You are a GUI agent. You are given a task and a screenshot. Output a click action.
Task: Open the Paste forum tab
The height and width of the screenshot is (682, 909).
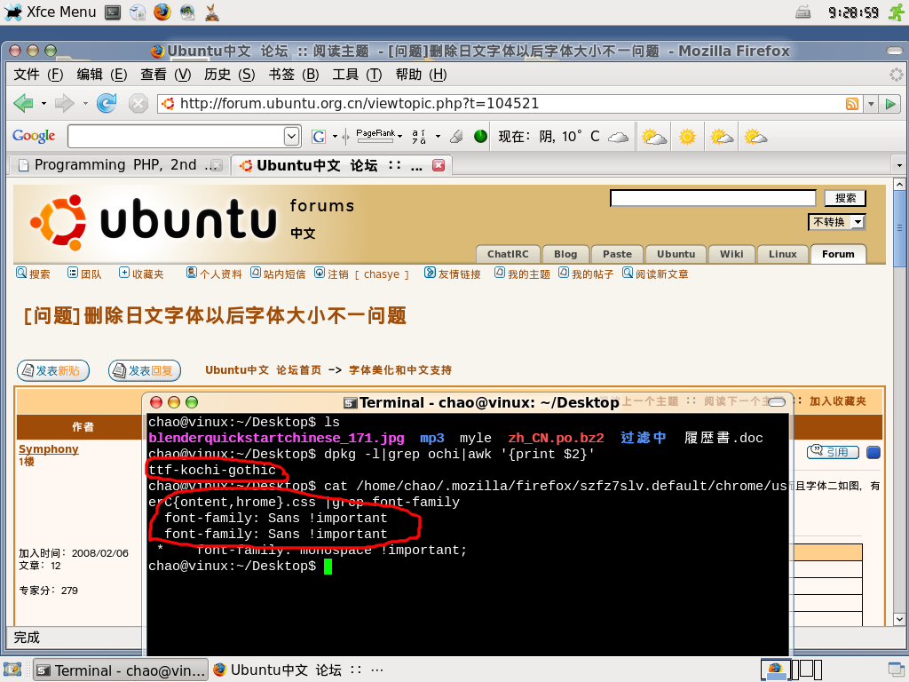pos(617,254)
